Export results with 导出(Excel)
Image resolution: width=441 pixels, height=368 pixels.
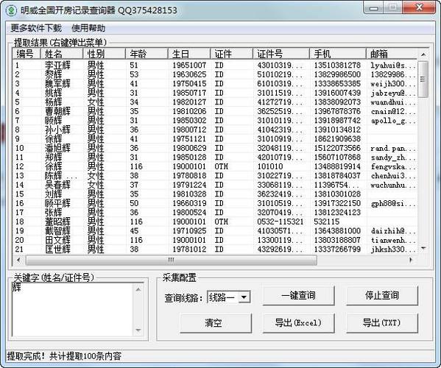tap(298, 323)
